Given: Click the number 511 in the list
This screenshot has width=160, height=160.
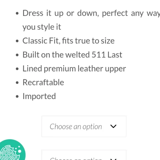Looking at the screenshot, I should (x=98, y=55).
